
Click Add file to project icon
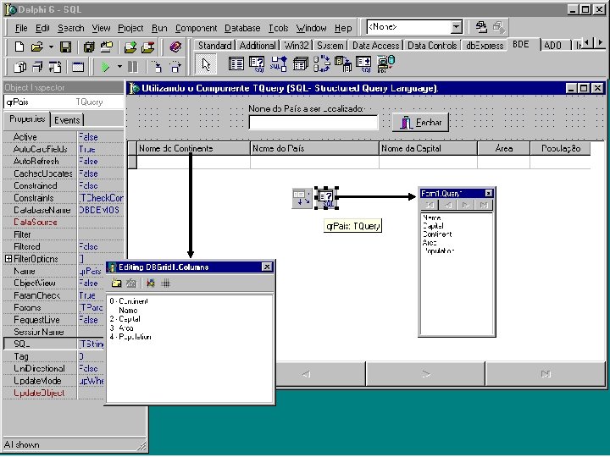(130, 47)
